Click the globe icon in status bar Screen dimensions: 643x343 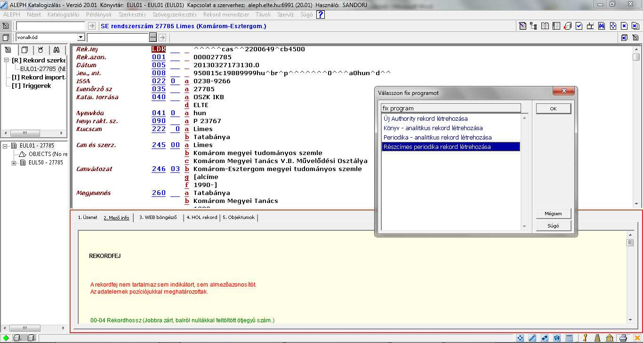point(557,338)
